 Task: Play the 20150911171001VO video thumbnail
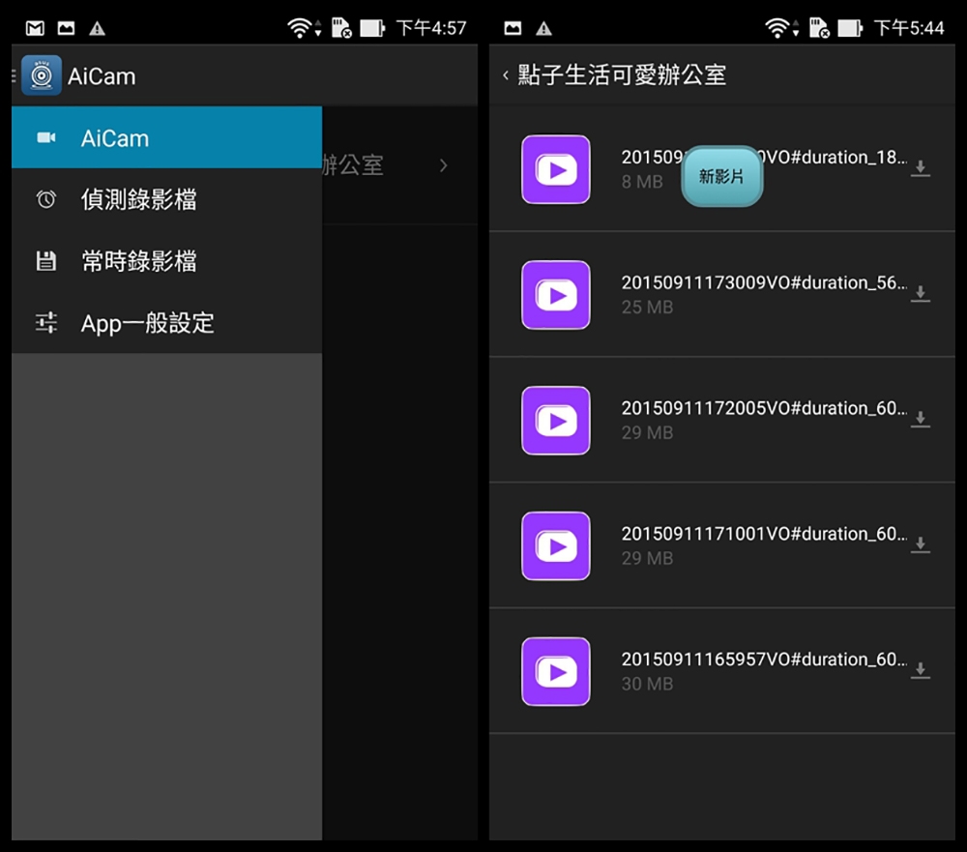(556, 546)
